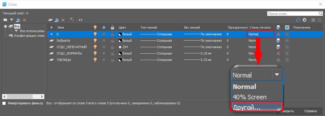Click in the Поиск слоя search field

coord(292,14)
